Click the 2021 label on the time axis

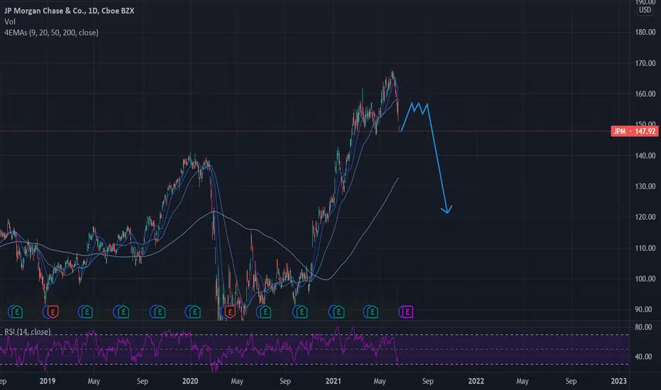[333, 381]
